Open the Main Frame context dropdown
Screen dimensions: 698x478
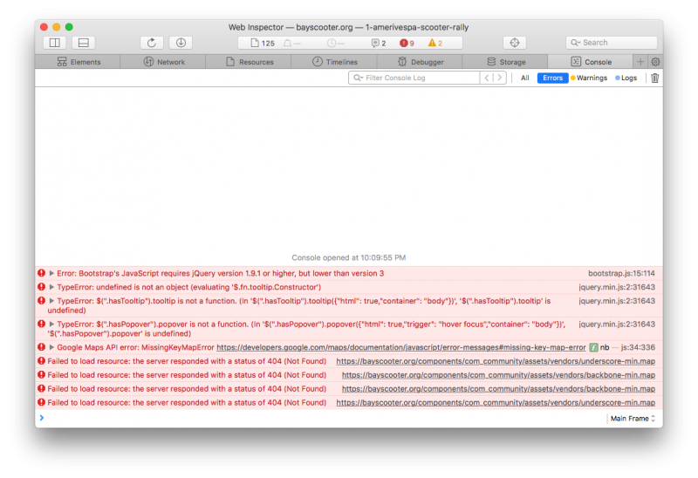tap(633, 419)
